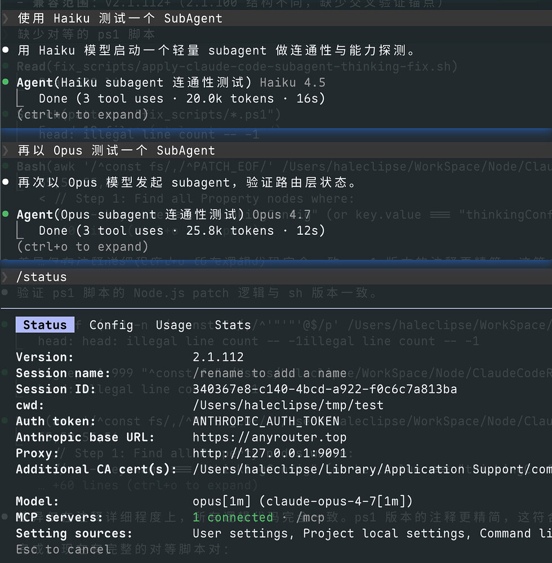This screenshot has width=552, height=563.
Task: Click 'Done (3 tool uses · 20.0k tokens · 16s)'
Action: tap(182, 99)
